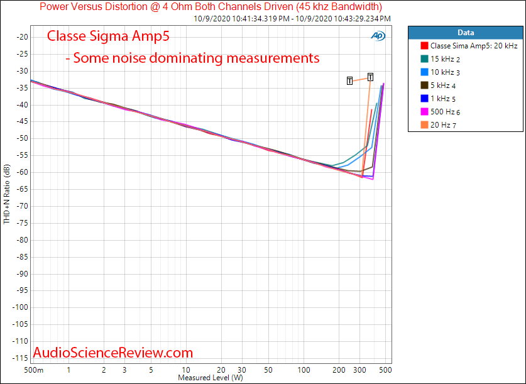
Task: Click the "Data" legend header
Action: pos(466,33)
